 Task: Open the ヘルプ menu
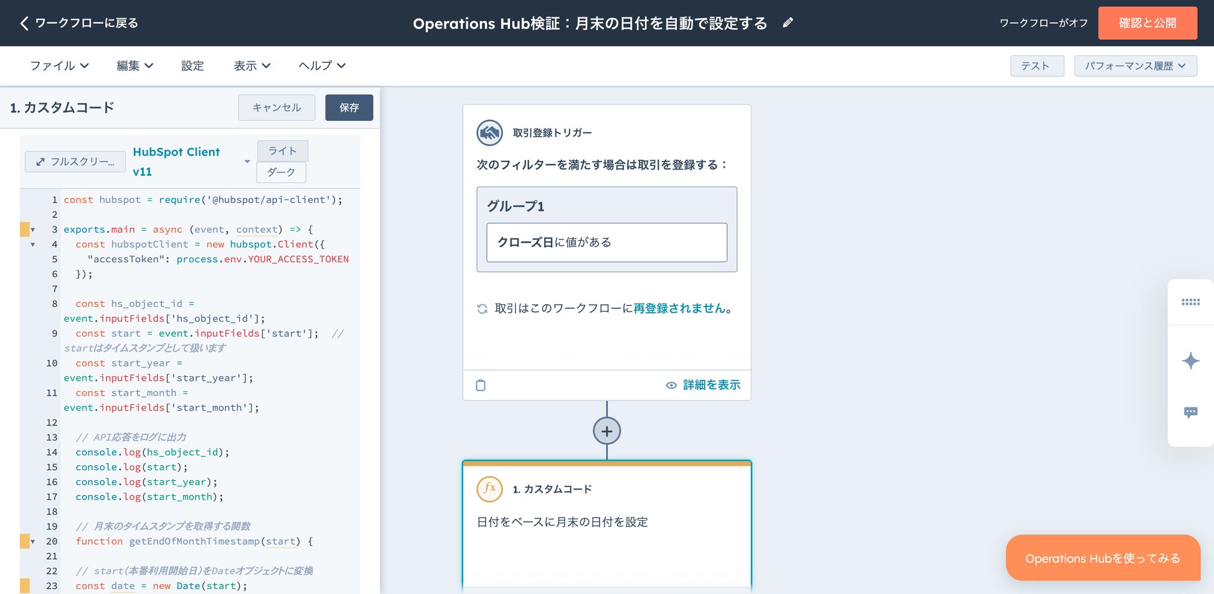(322, 66)
